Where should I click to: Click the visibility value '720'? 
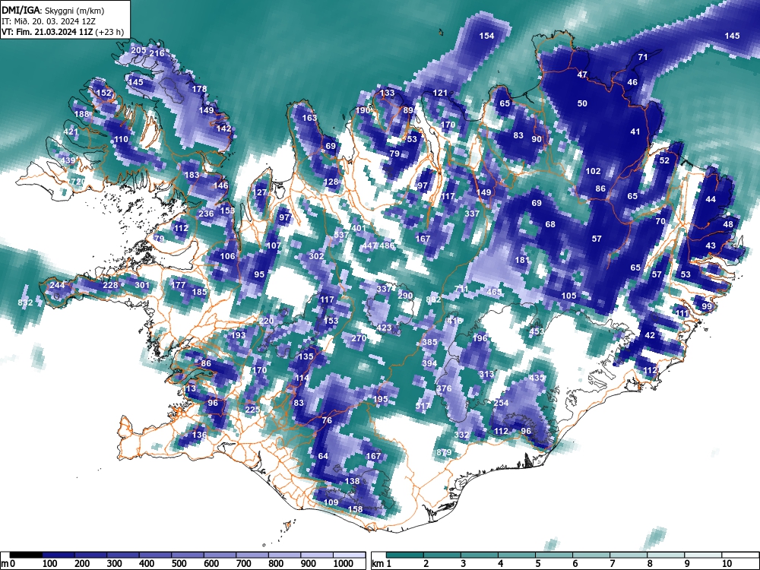(78, 182)
